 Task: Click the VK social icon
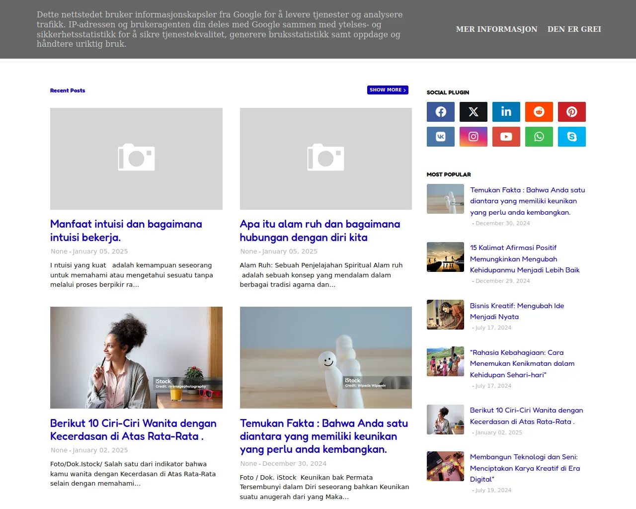point(440,137)
